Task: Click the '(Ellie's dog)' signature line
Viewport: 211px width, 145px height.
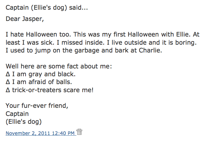Action: click(24, 122)
